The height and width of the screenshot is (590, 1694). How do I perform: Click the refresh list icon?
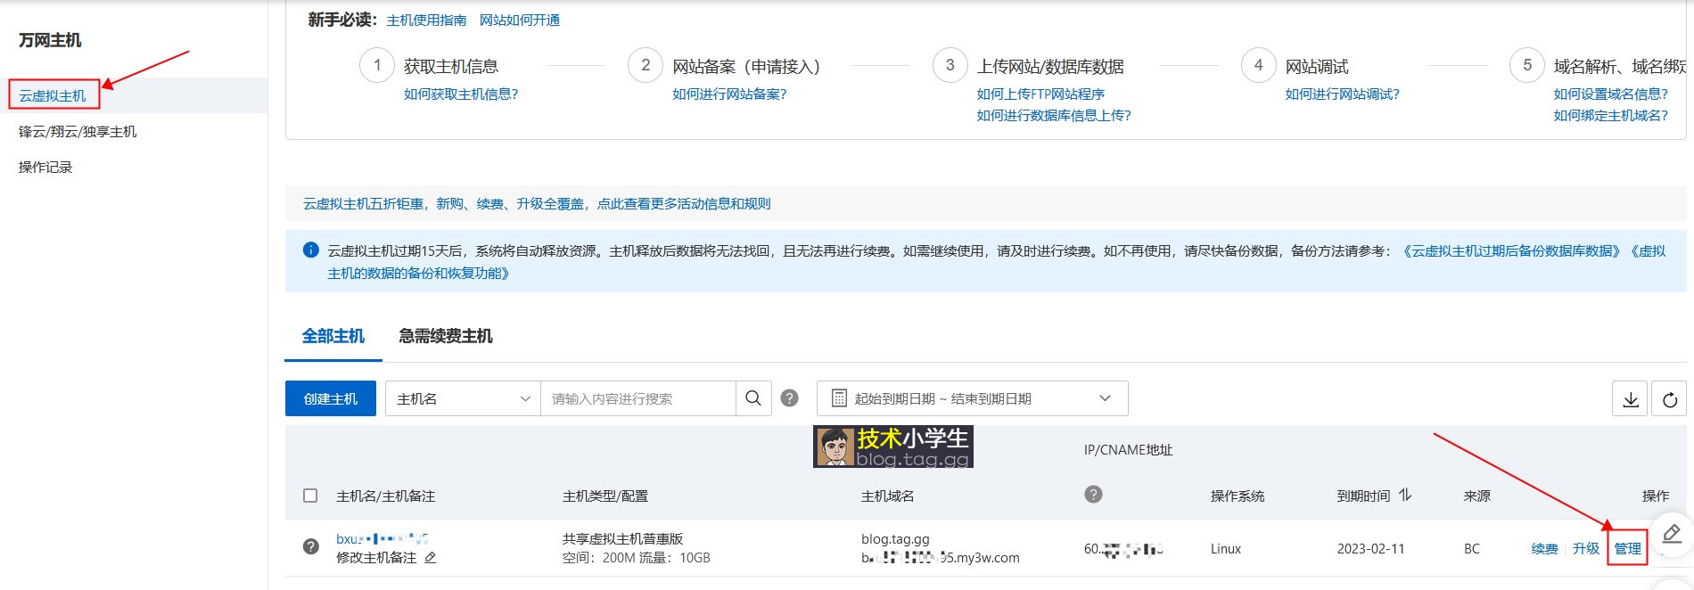coord(1669,399)
